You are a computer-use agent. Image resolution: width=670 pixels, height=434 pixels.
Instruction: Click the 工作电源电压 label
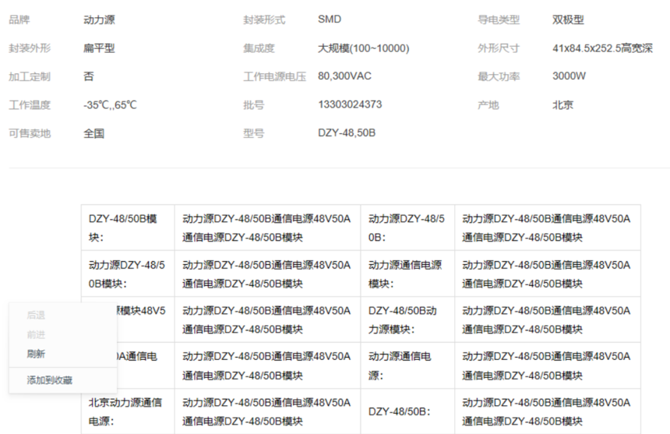pyautogui.click(x=275, y=76)
